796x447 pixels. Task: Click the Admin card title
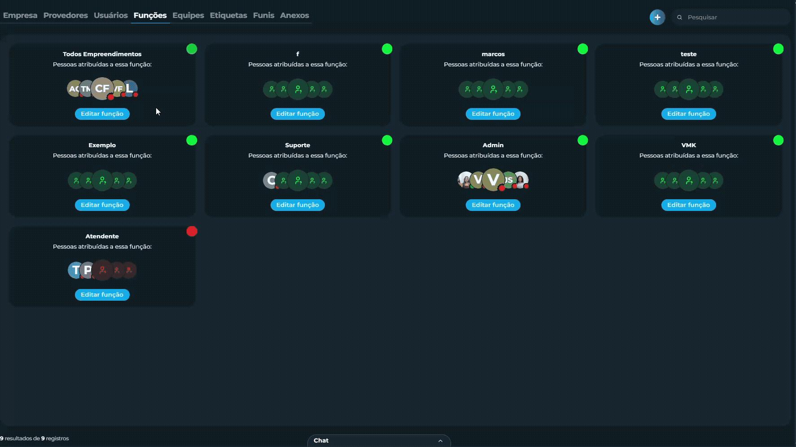point(493,145)
